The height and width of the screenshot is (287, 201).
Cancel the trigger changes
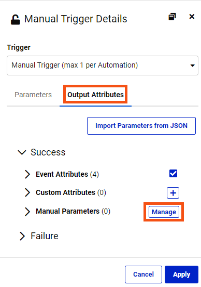143,275
